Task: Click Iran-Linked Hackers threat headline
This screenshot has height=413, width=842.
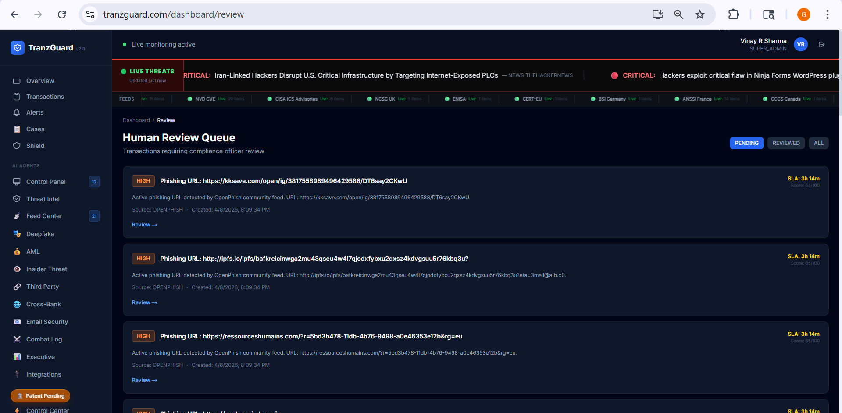Action: tap(356, 75)
